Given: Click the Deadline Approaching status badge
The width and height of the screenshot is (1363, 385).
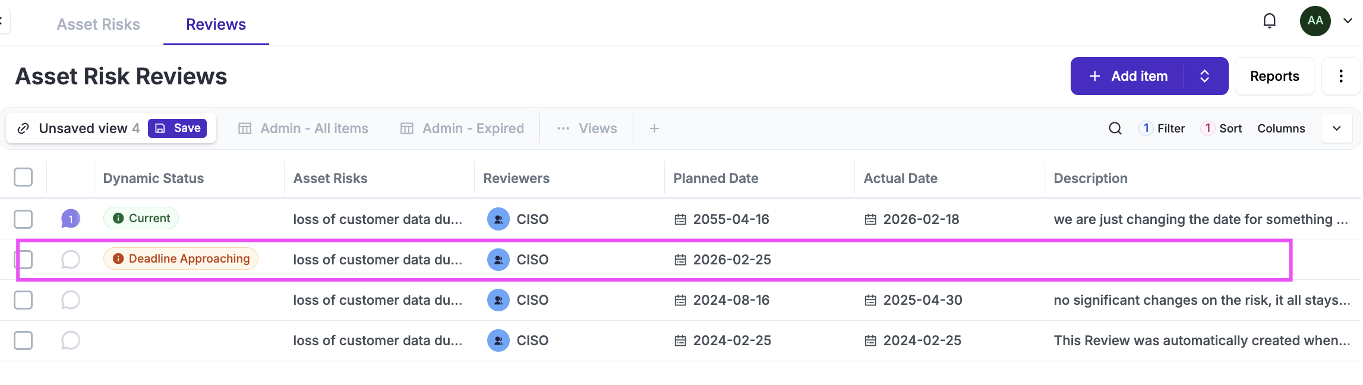Looking at the screenshot, I should click(x=181, y=259).
